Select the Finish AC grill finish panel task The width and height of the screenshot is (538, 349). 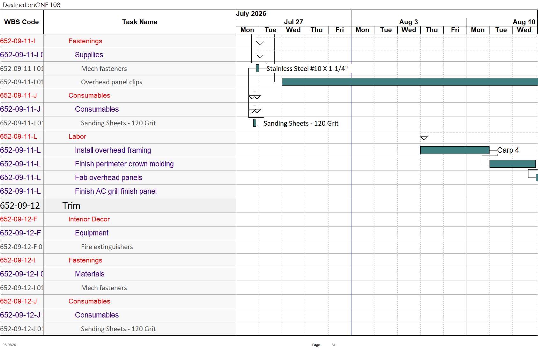pyautogui.click(x=118, y=191)
